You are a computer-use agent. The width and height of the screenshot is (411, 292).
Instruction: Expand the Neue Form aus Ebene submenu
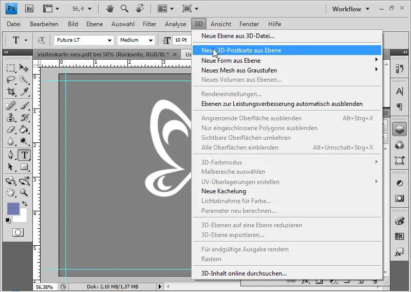[287, 60]
